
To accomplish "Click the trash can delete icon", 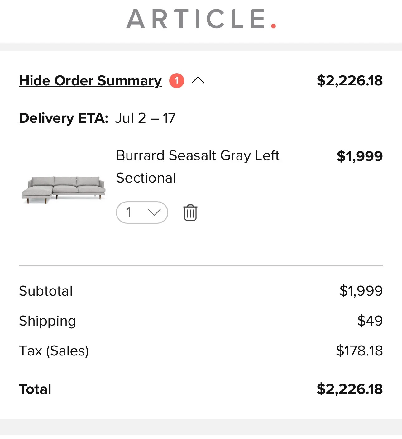I will coord(190,213).
